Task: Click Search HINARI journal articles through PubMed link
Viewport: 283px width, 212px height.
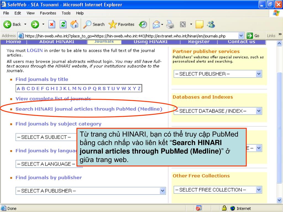Action: point(89,109)
